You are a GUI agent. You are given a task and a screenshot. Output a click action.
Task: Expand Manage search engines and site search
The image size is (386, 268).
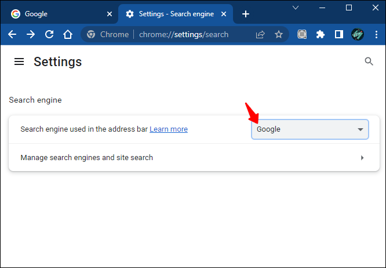194,157
